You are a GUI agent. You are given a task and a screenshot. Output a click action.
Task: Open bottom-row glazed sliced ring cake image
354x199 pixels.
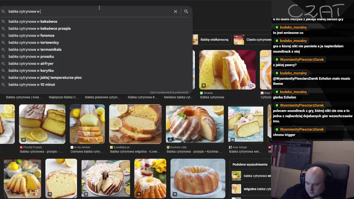(106, 179)
